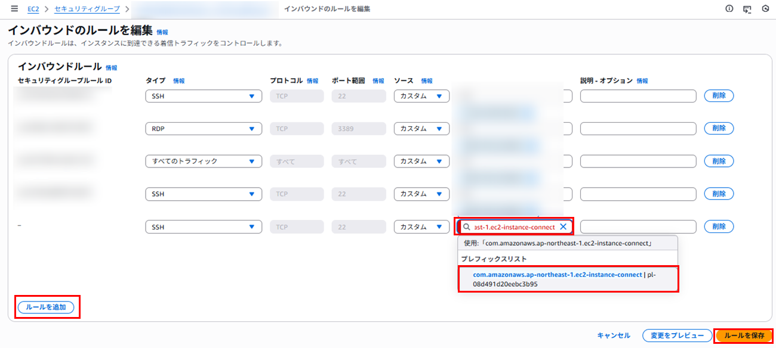Open カスタム source dropdown in new rule row
This screenshot has height=348, width=776.
421,226
